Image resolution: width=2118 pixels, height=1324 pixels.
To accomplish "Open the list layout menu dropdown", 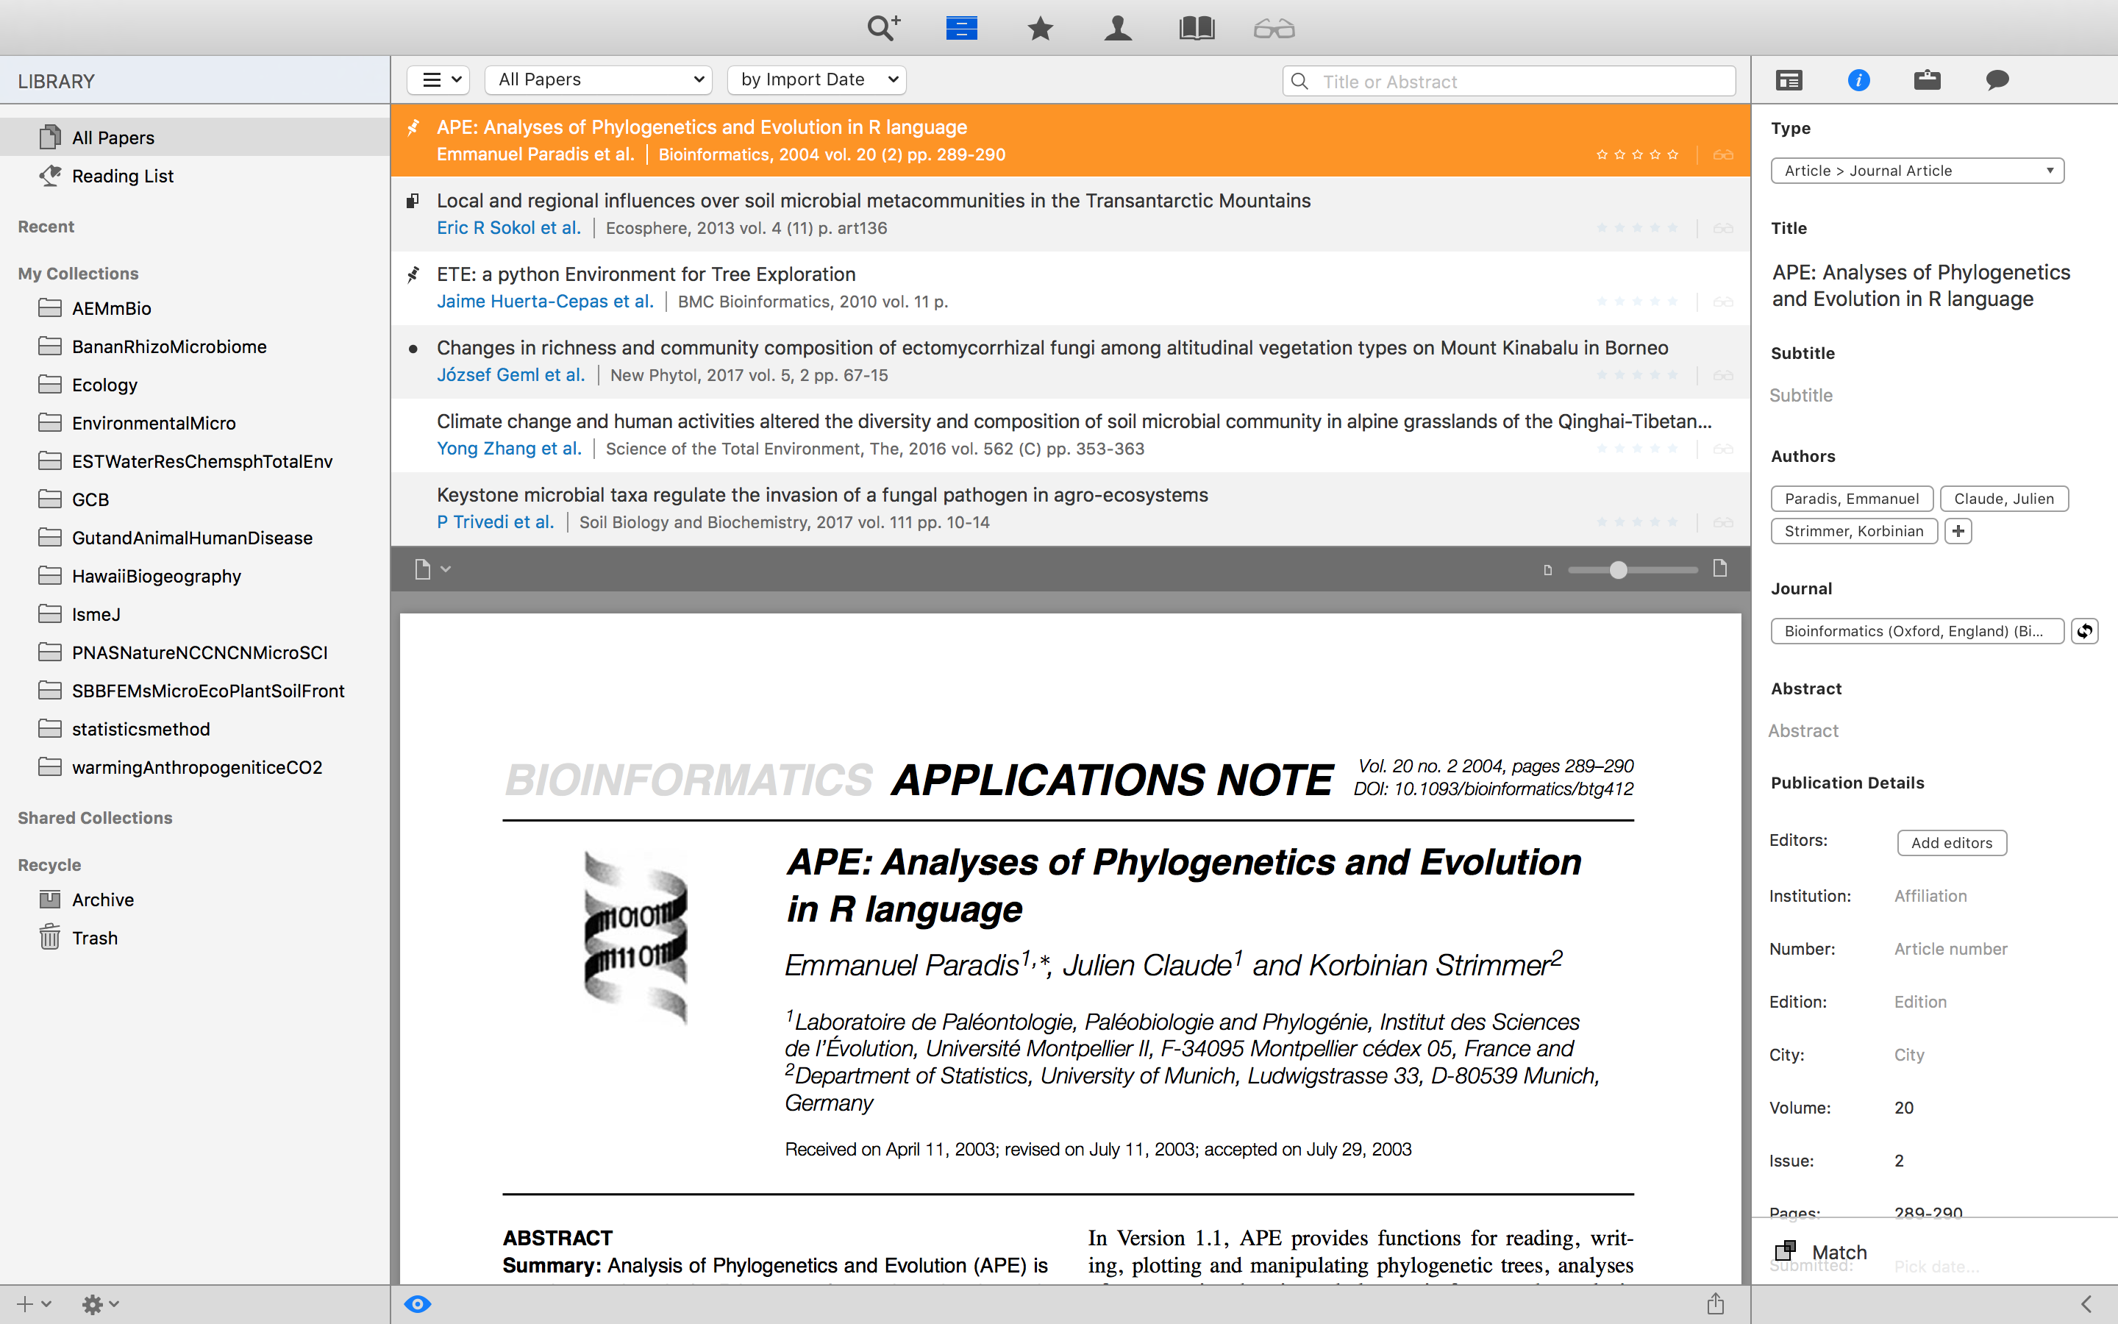I will pos(438,79).
